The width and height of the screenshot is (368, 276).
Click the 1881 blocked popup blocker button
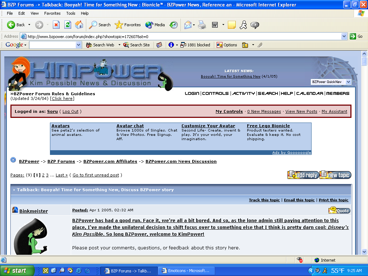click(x=195, y=45)
